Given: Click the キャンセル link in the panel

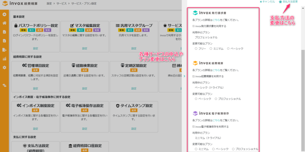Looking at the screenshot, I should pyautogui.click(x=267, y=2).
